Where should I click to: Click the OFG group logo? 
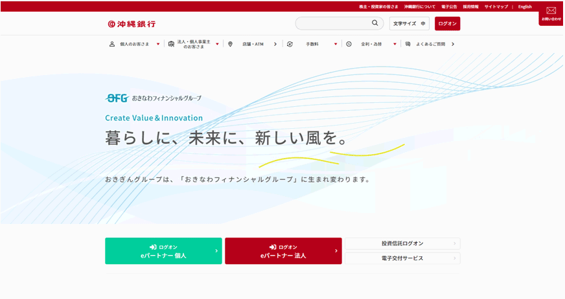tap(117, 98)
